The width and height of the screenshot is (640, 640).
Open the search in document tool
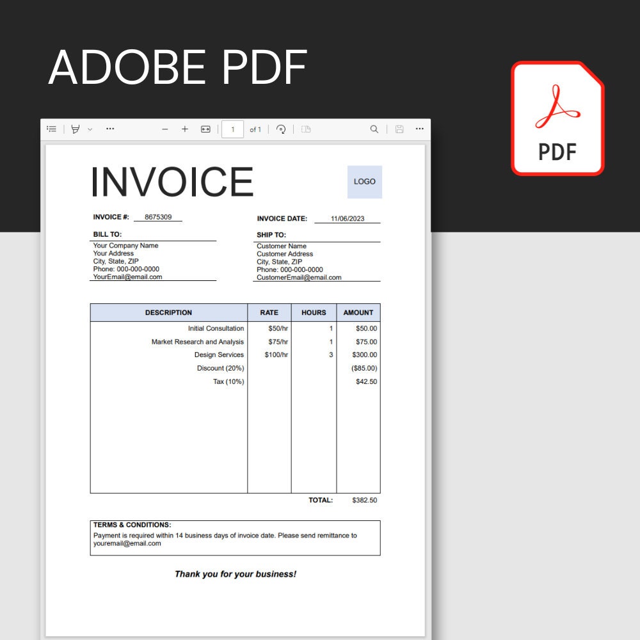(x=374, y=129)
